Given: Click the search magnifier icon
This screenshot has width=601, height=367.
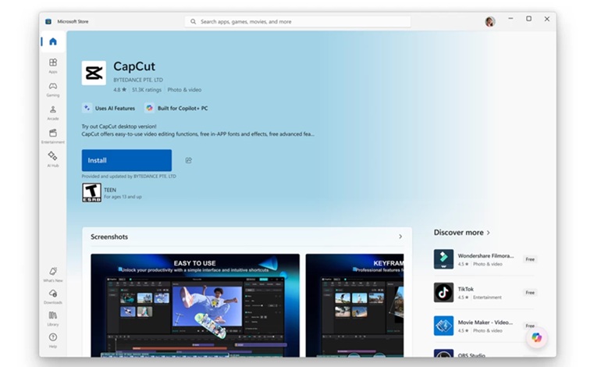Looking at the screenshot, I should tap(194, 22).
